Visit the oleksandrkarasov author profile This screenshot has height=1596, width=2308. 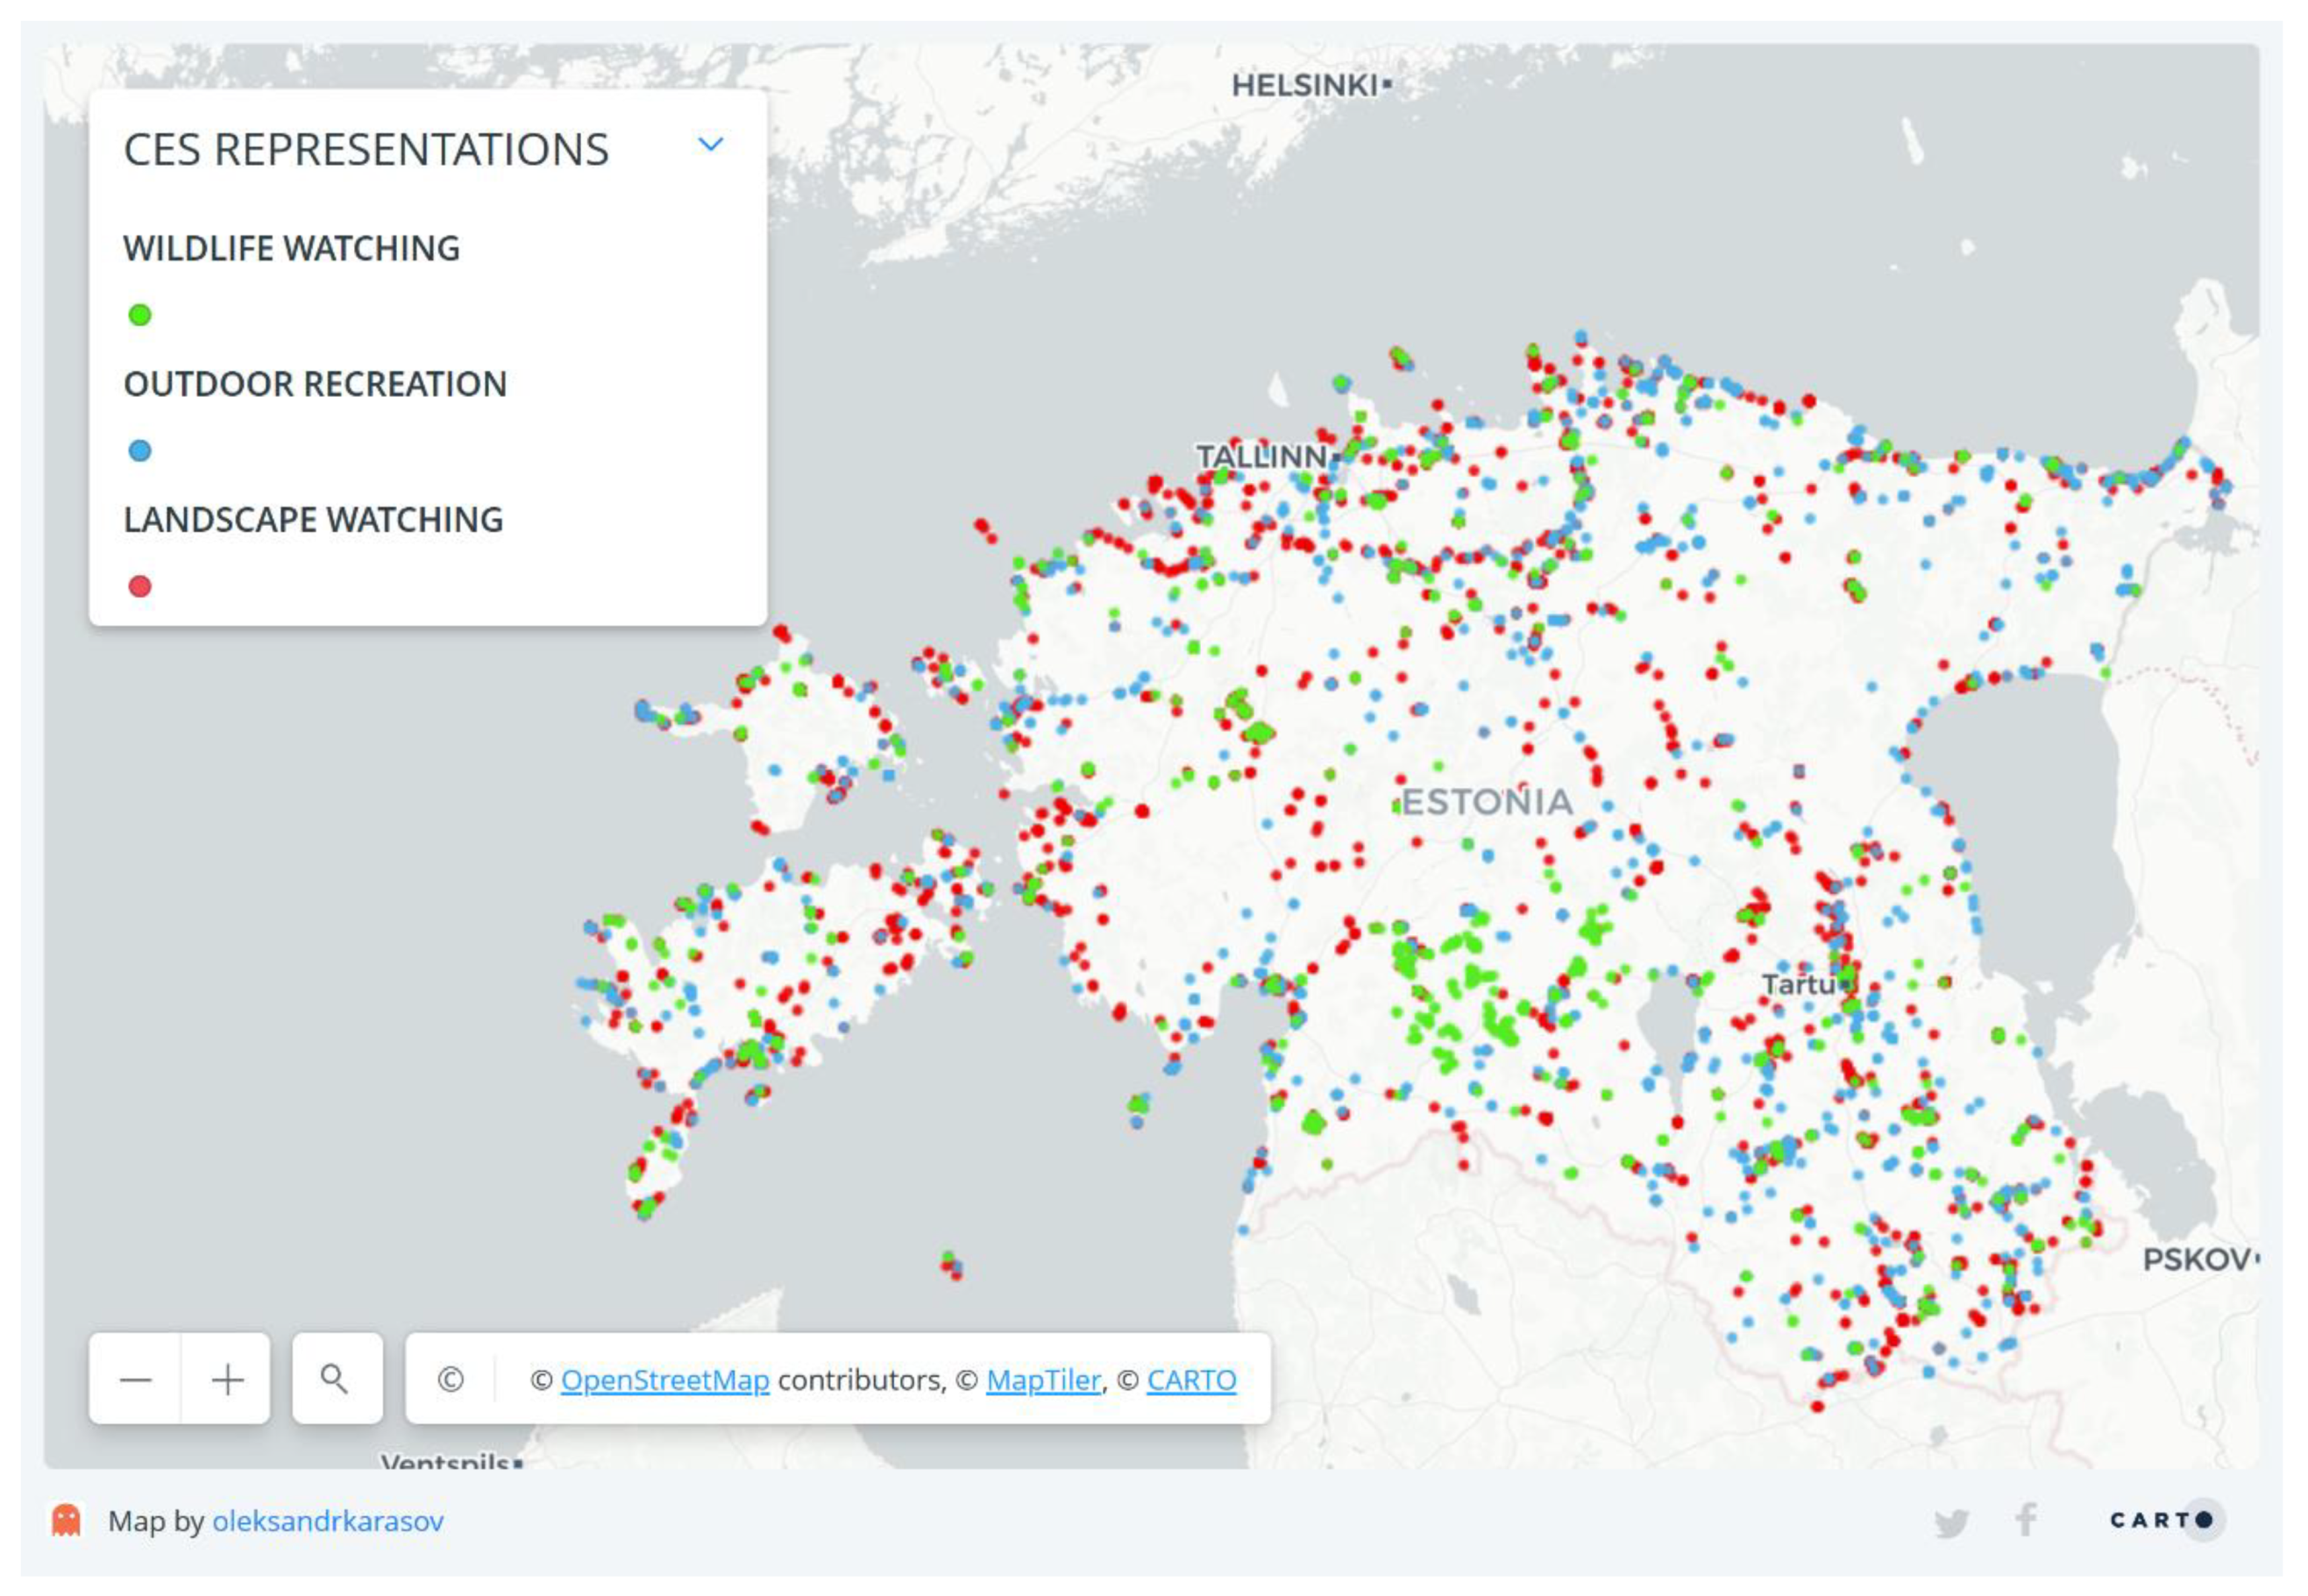point(327,1521)
